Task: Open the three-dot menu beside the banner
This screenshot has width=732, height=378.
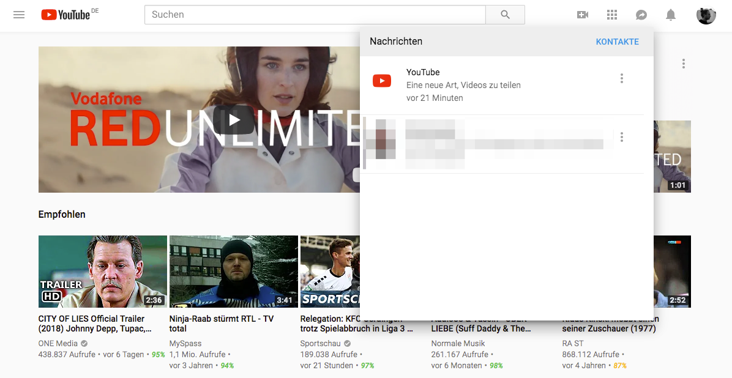Action: click(684, 64)
